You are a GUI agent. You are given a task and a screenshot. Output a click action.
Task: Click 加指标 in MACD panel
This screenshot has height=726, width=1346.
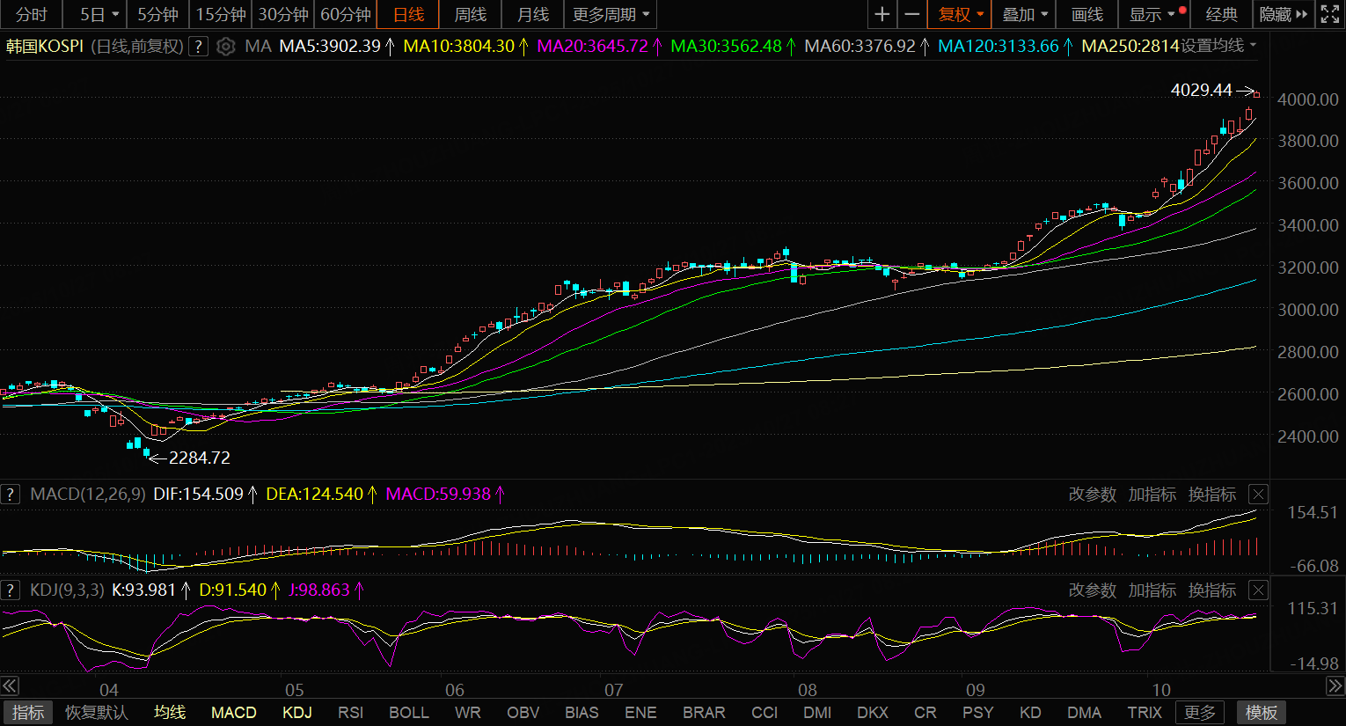[x=1152, y=495]
